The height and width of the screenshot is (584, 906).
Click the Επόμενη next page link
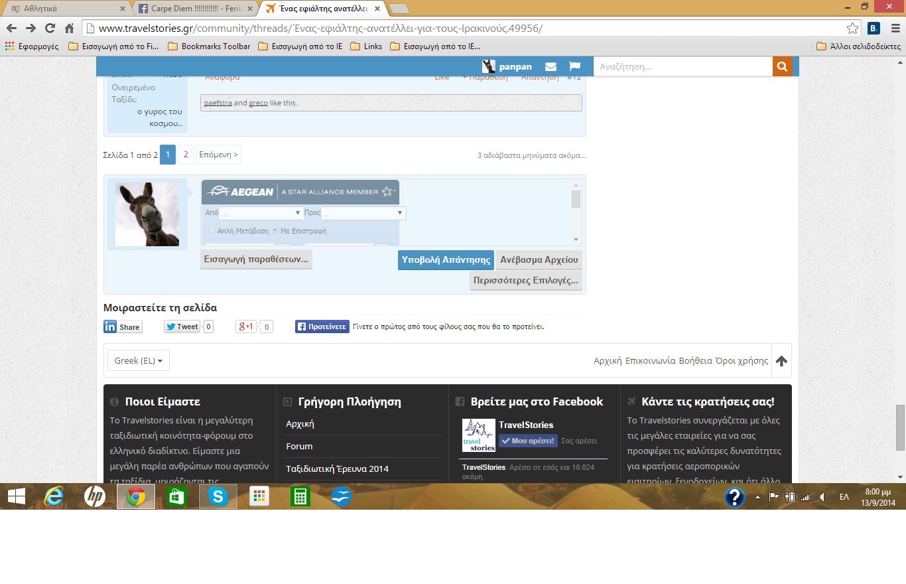pyautogui.click(x=218, y=155)
